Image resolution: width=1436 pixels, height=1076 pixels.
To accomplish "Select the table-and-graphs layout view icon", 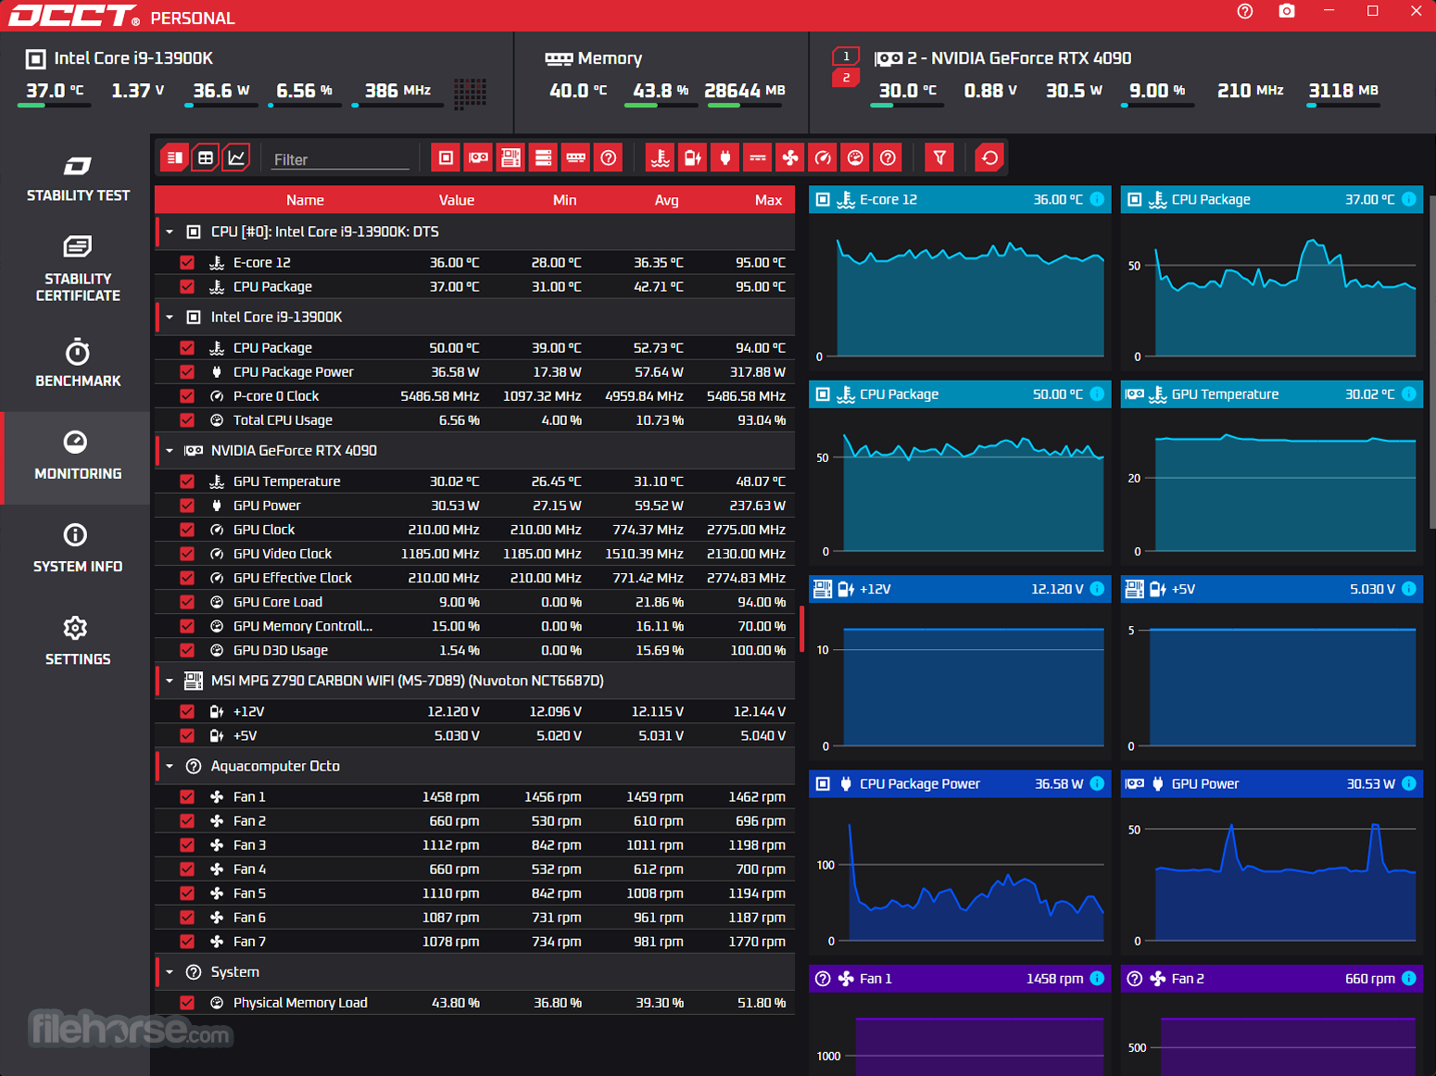I will pos(174,157).
